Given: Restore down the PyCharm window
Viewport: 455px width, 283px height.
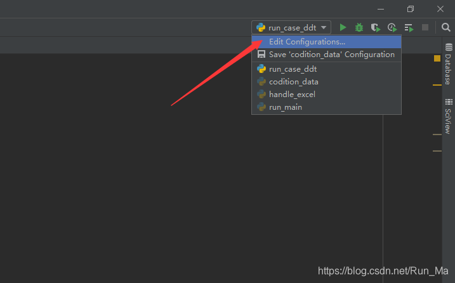Looking at the screenshot, I should click(411, 10).
